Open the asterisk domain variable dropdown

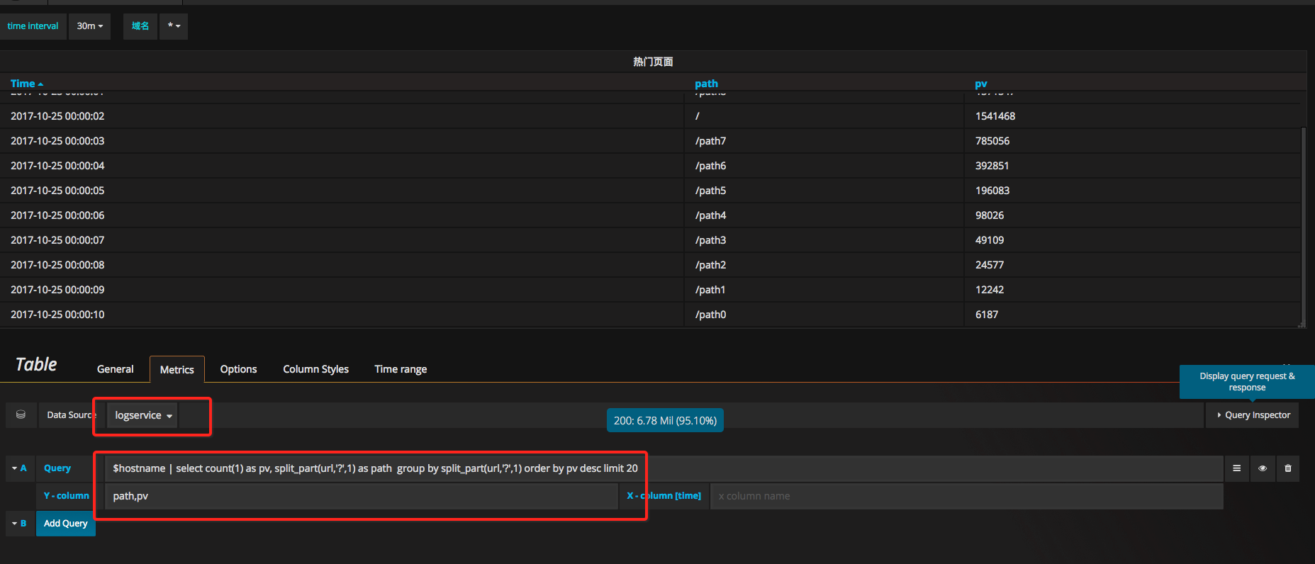(x=174, y=26)
